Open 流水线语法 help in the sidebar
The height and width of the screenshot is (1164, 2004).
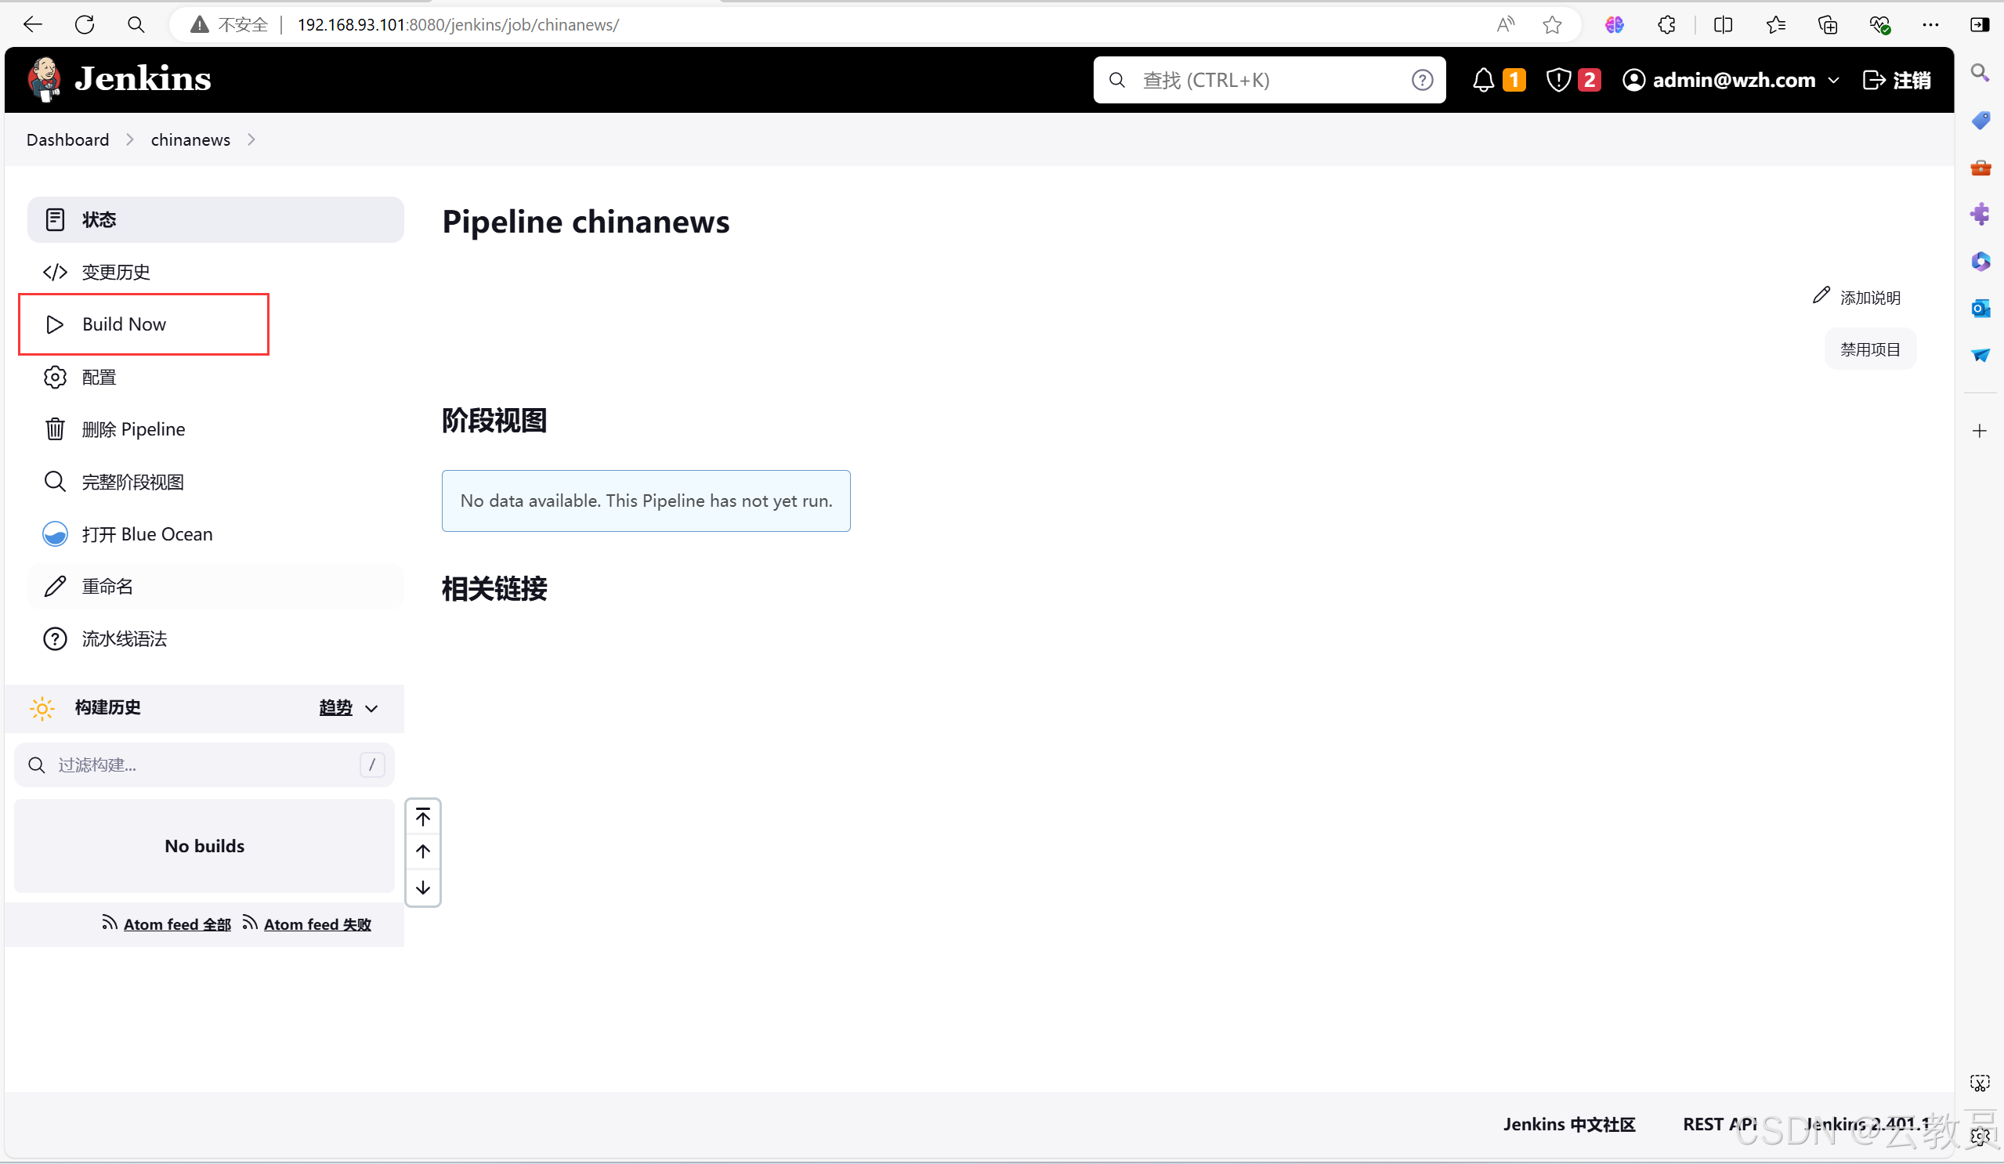point(215,639)
